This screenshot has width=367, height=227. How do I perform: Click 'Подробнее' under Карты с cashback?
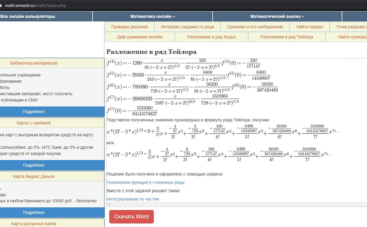(x=34, y=165)
